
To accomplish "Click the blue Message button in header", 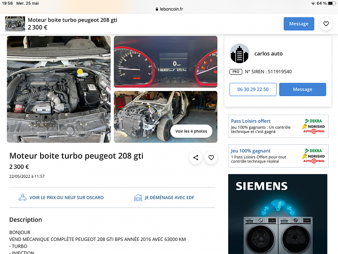I will (x=299, y=24).
